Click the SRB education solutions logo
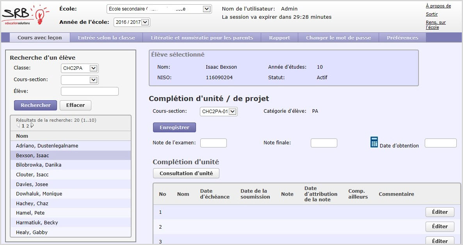 tap(23, 16)
